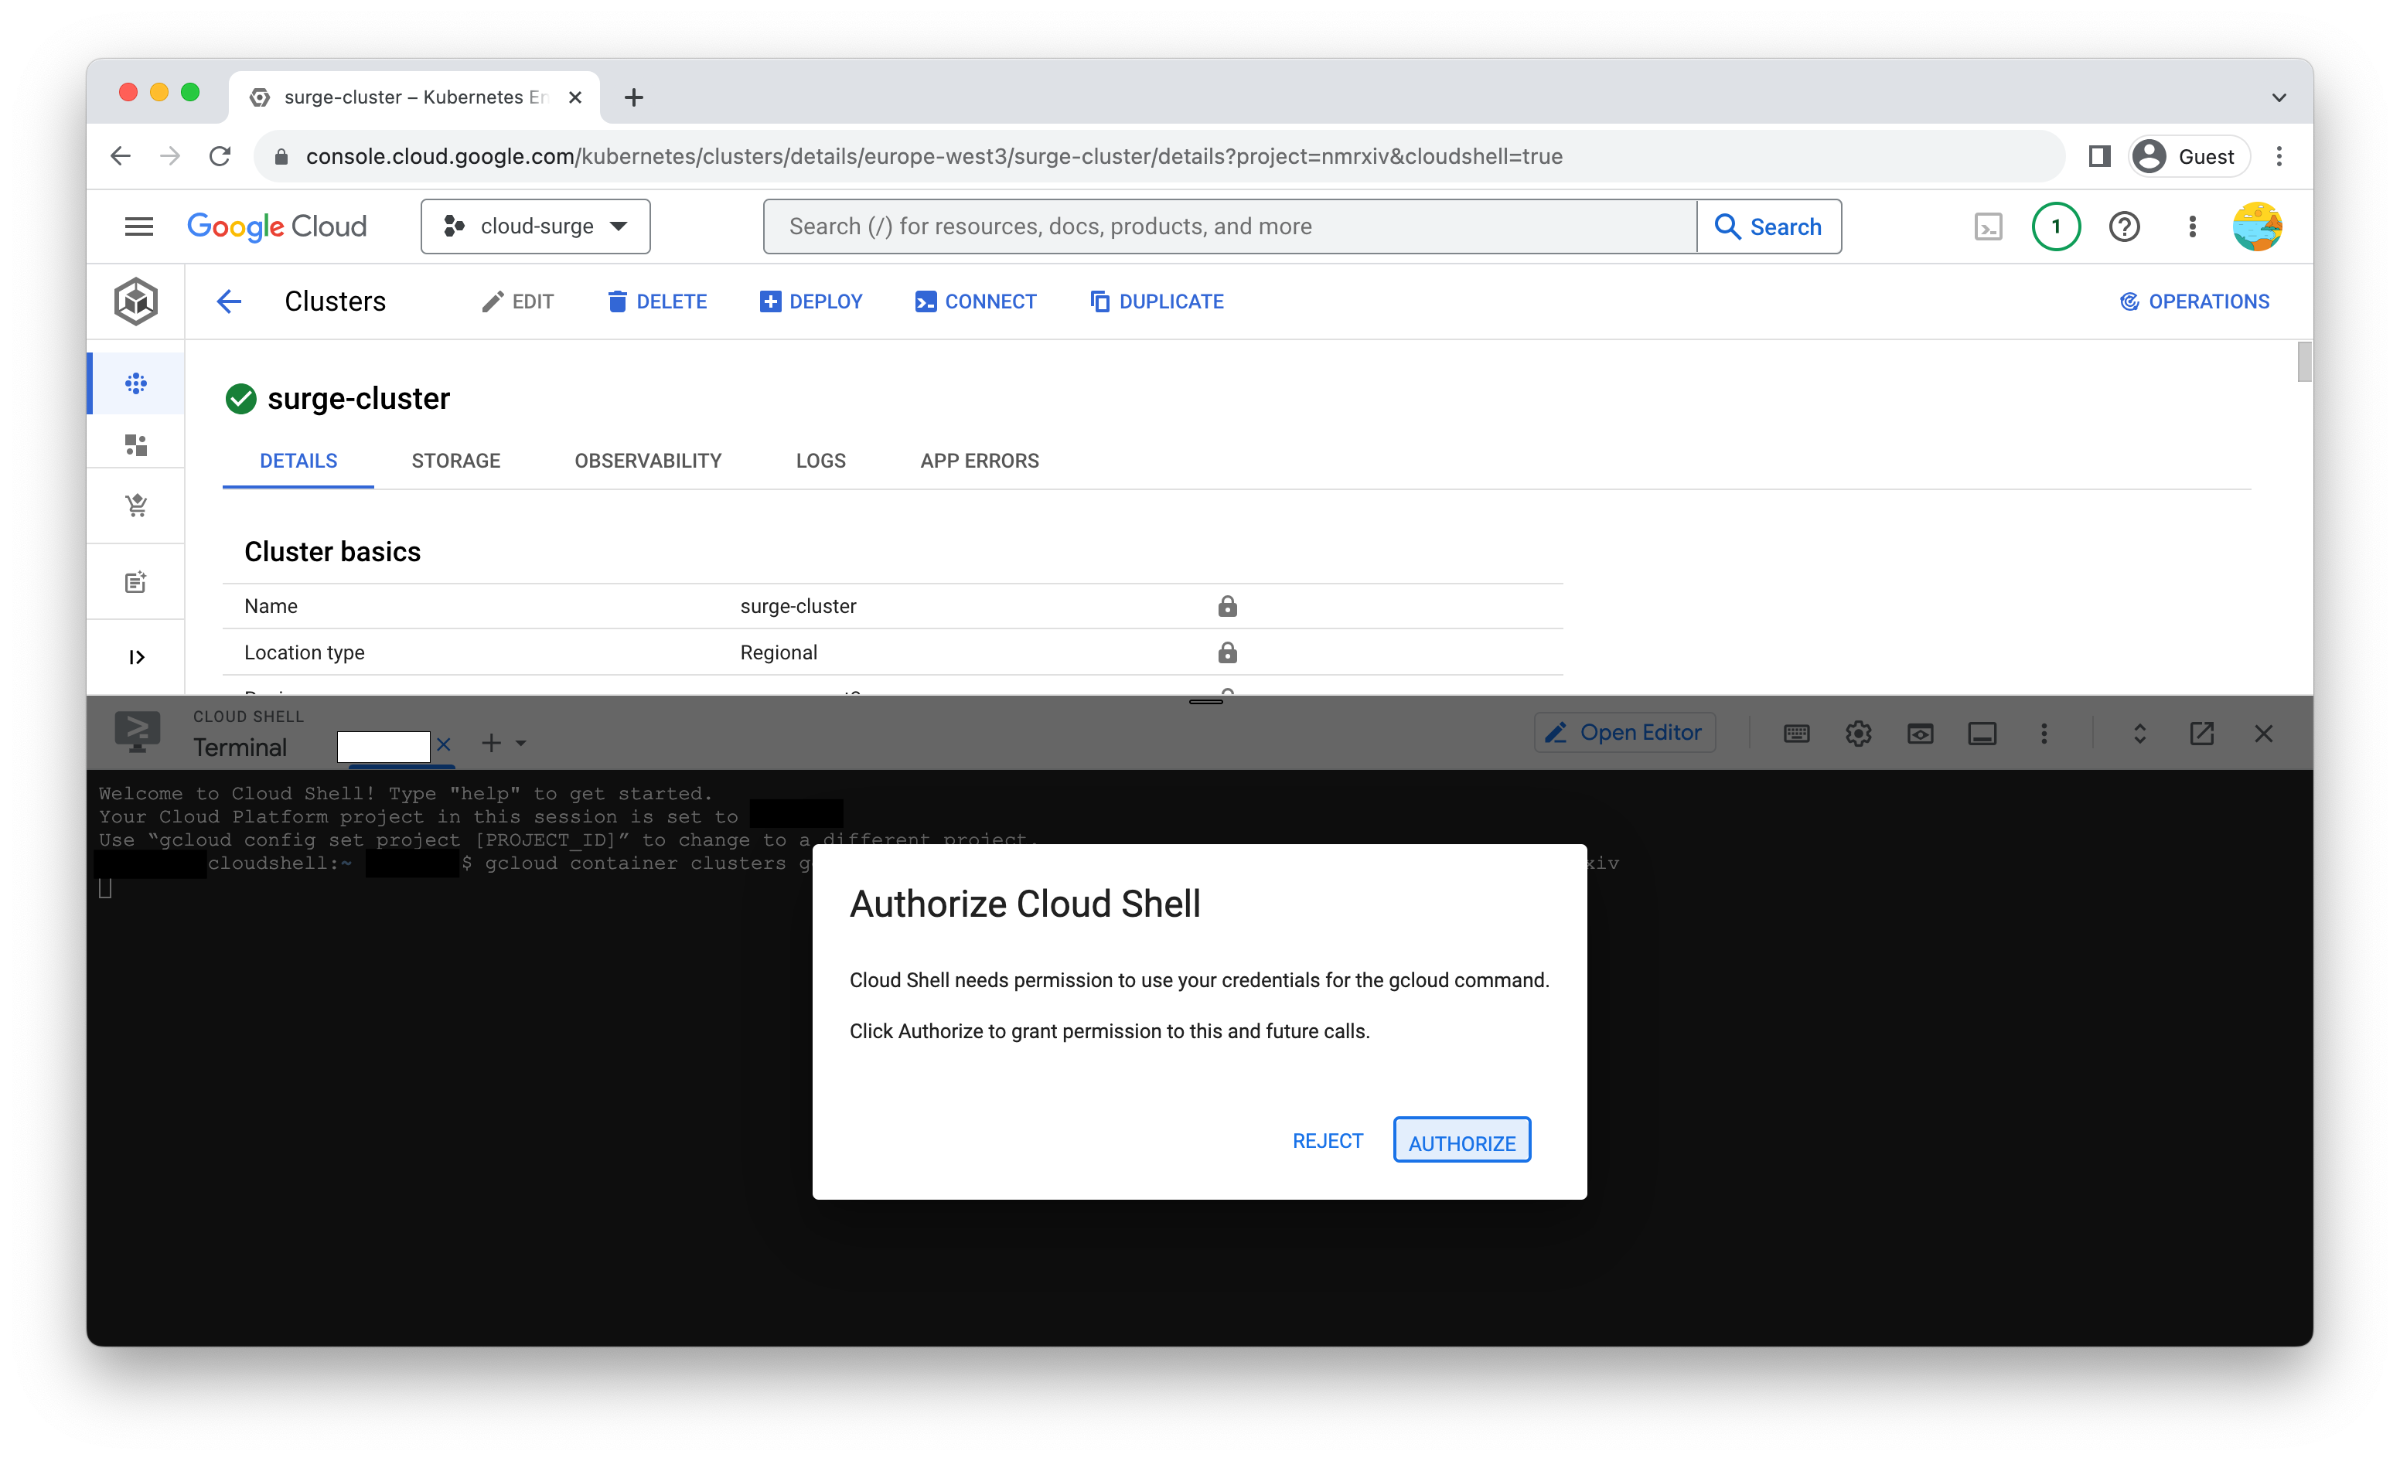Click the lock icon next to Location type field

(1227, 652)
